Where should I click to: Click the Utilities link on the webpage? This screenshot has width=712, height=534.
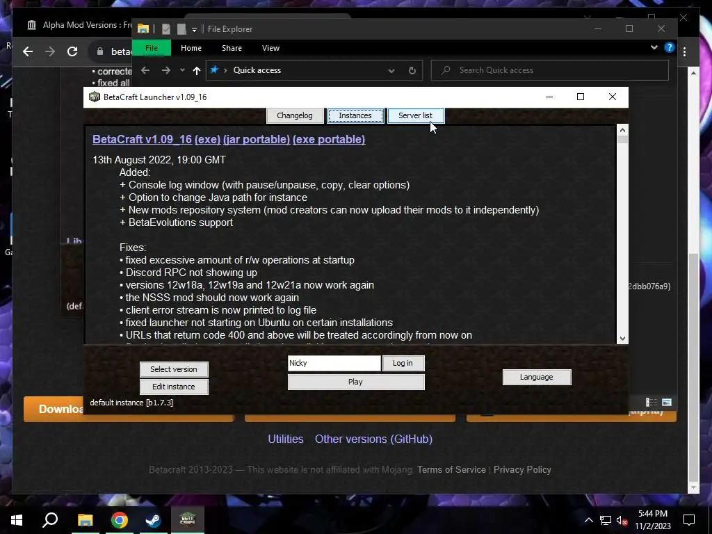[x=286, y=439]
